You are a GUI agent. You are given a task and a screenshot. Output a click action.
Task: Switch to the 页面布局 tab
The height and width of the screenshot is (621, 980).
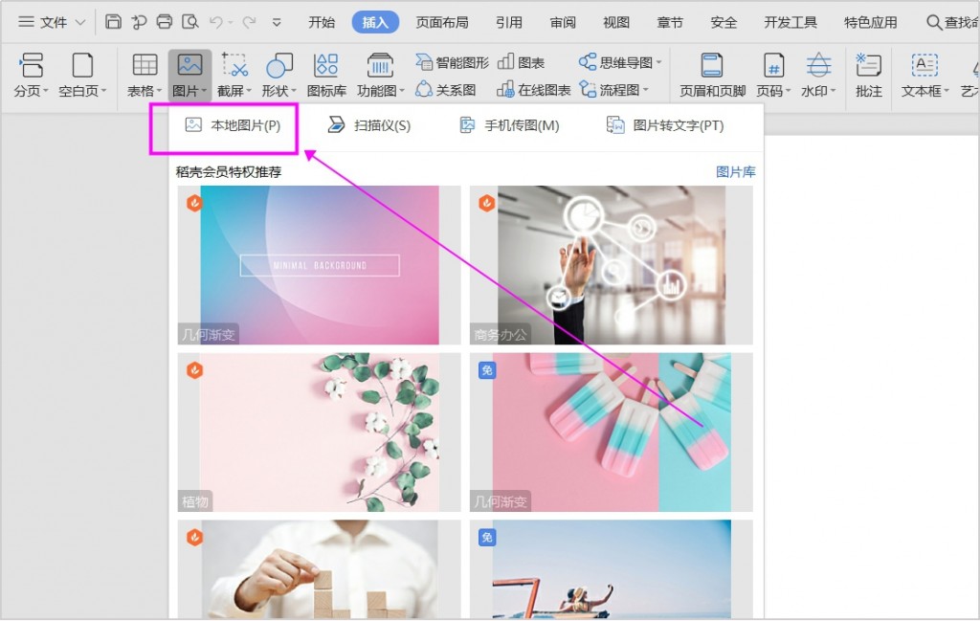tap(442, 23)
